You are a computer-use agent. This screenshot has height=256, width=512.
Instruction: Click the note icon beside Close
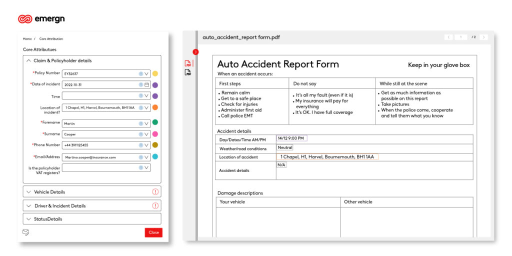26,232
